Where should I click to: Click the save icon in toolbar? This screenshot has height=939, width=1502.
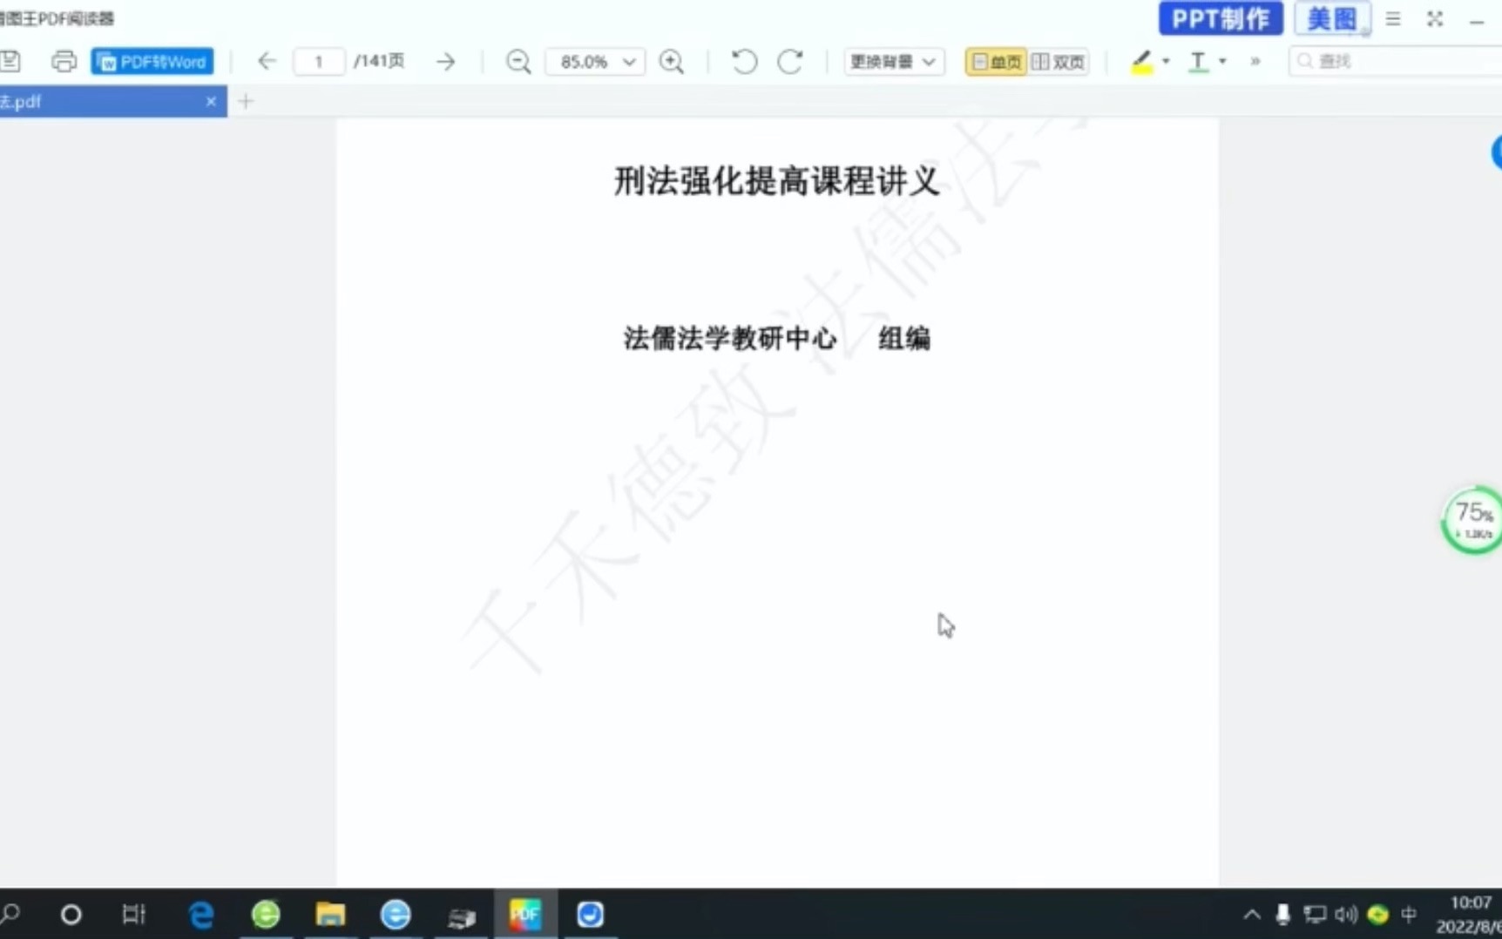point(10,61)
